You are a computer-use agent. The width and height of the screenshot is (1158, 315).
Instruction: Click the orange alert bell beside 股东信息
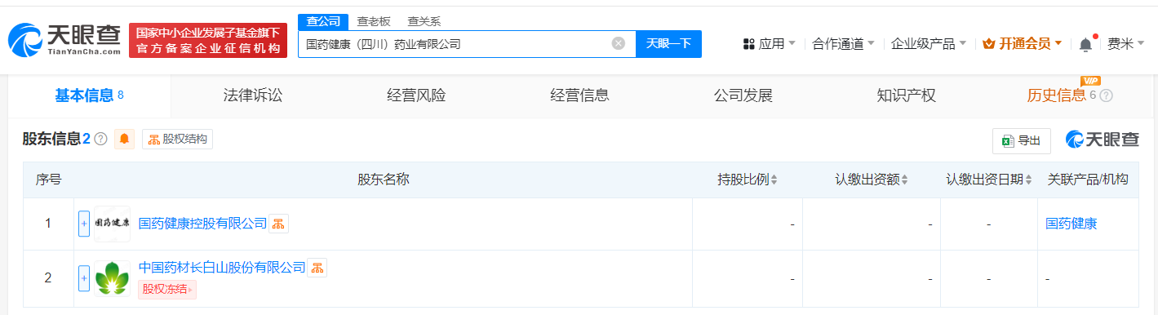coord(124,139)
